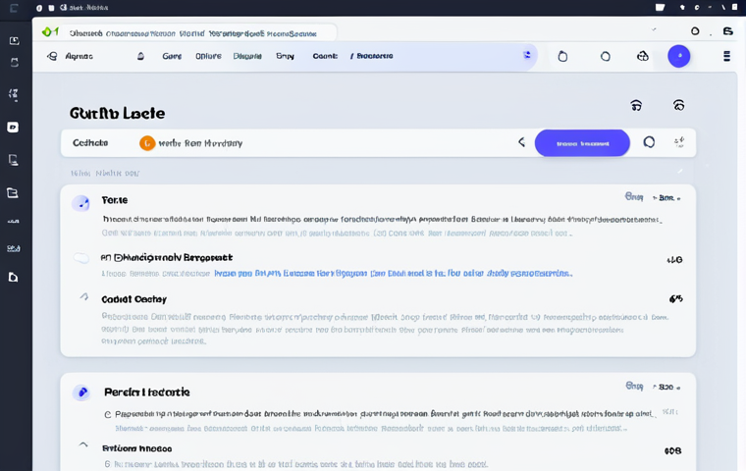
Task: Switch to the "Gare" tab
Action: (x=172, y=57)
